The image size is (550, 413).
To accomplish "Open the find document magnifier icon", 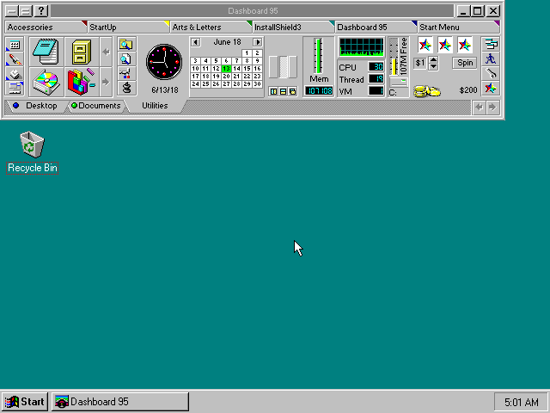I will (126, 59).
